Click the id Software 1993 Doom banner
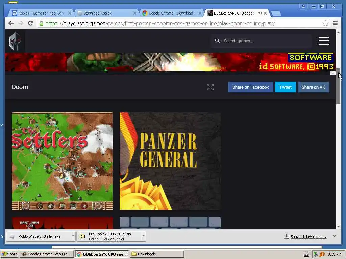 (x=170, y=62)
